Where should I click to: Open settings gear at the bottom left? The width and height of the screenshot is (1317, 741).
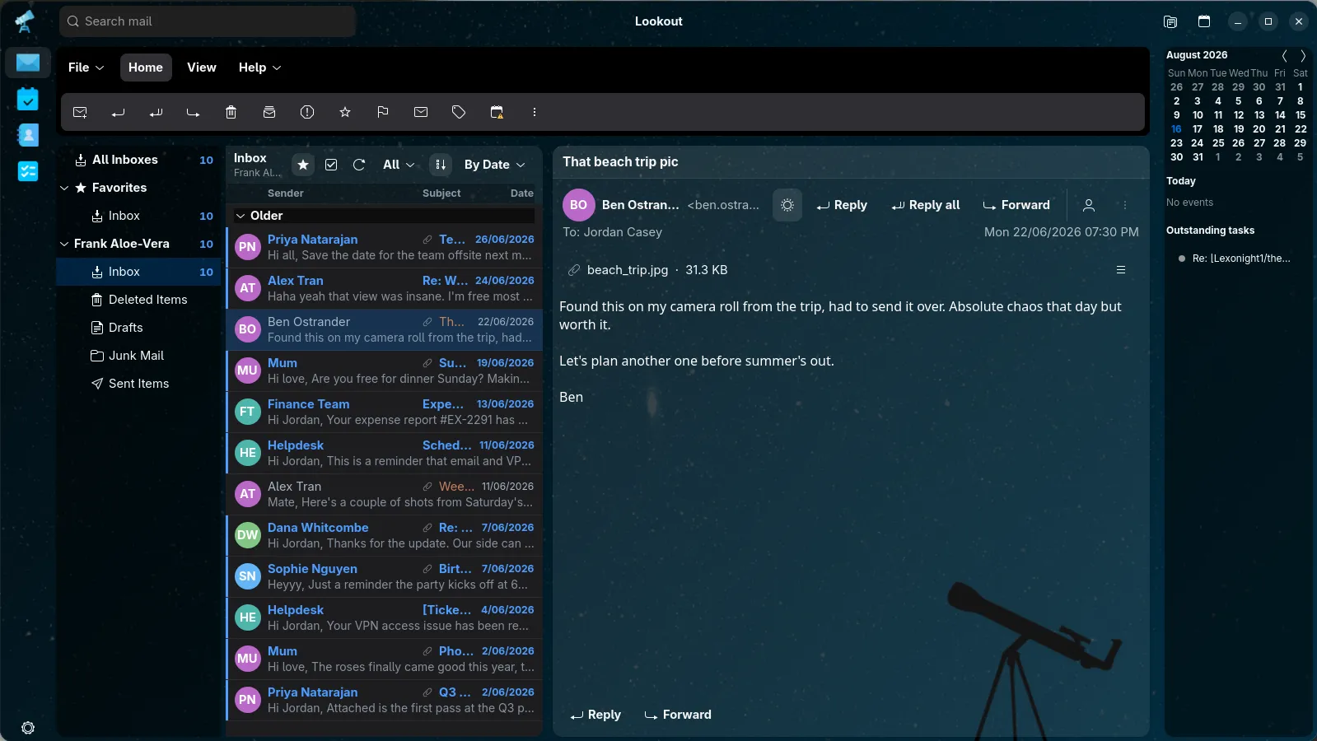click(x=28, y=728)
